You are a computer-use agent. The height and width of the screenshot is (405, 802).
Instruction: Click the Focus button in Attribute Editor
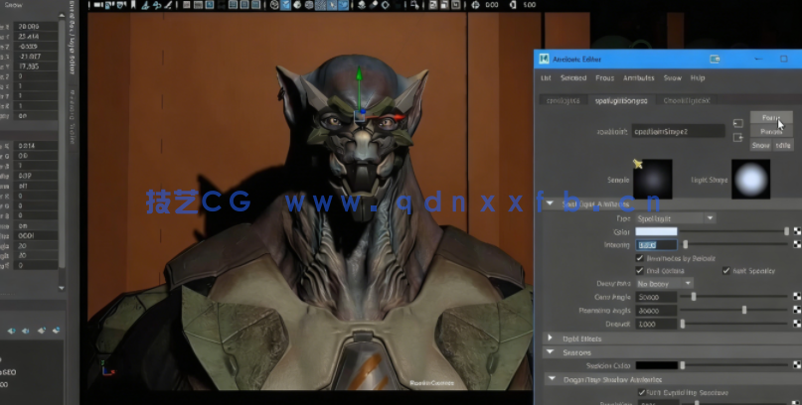(771, 117)
